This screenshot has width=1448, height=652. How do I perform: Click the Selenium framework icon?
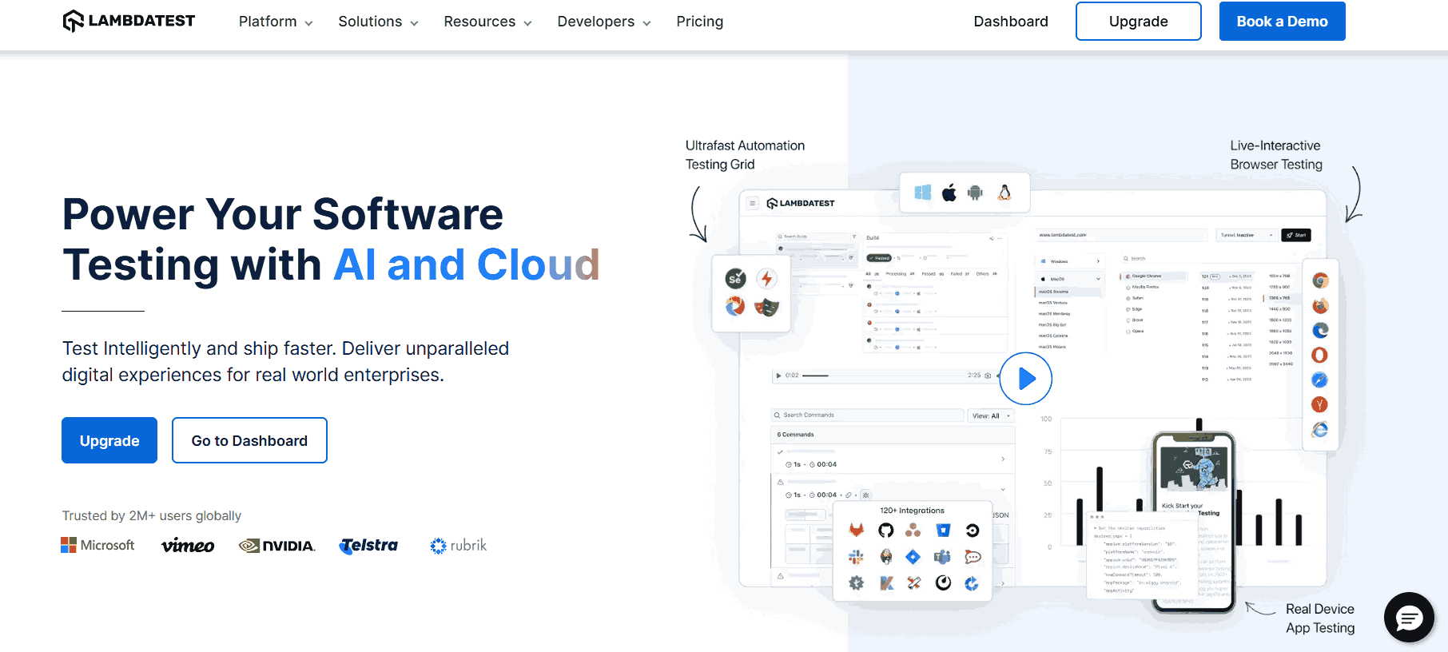pos(735,278)
